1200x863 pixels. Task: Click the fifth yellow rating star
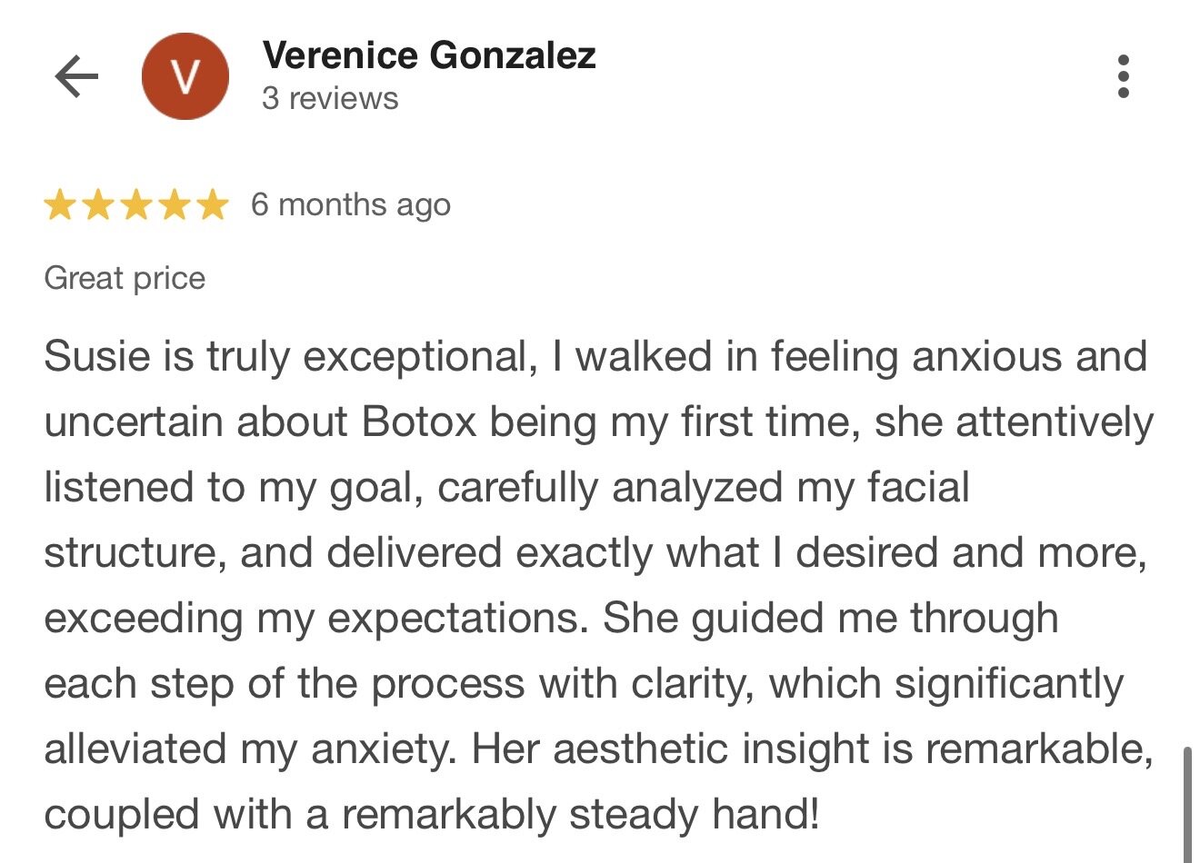tap(212, 205)
